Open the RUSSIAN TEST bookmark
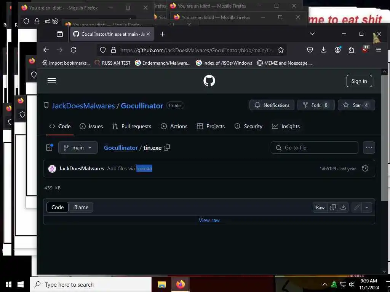 113,63
